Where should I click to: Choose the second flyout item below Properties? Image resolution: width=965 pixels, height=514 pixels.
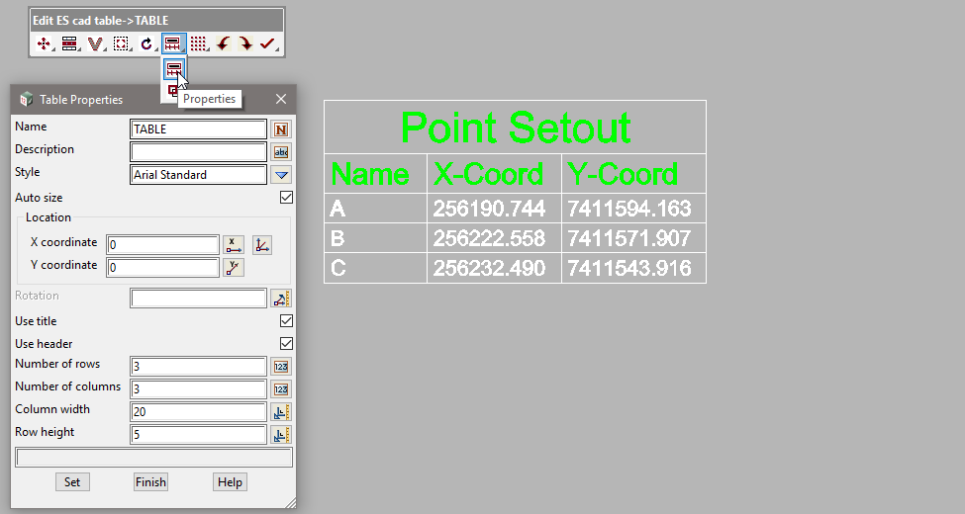click(x=172, y=90)
